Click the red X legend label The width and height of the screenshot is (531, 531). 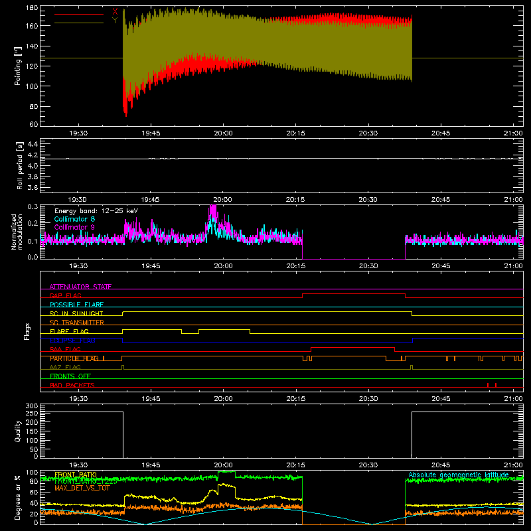click(x=115, y=11)
